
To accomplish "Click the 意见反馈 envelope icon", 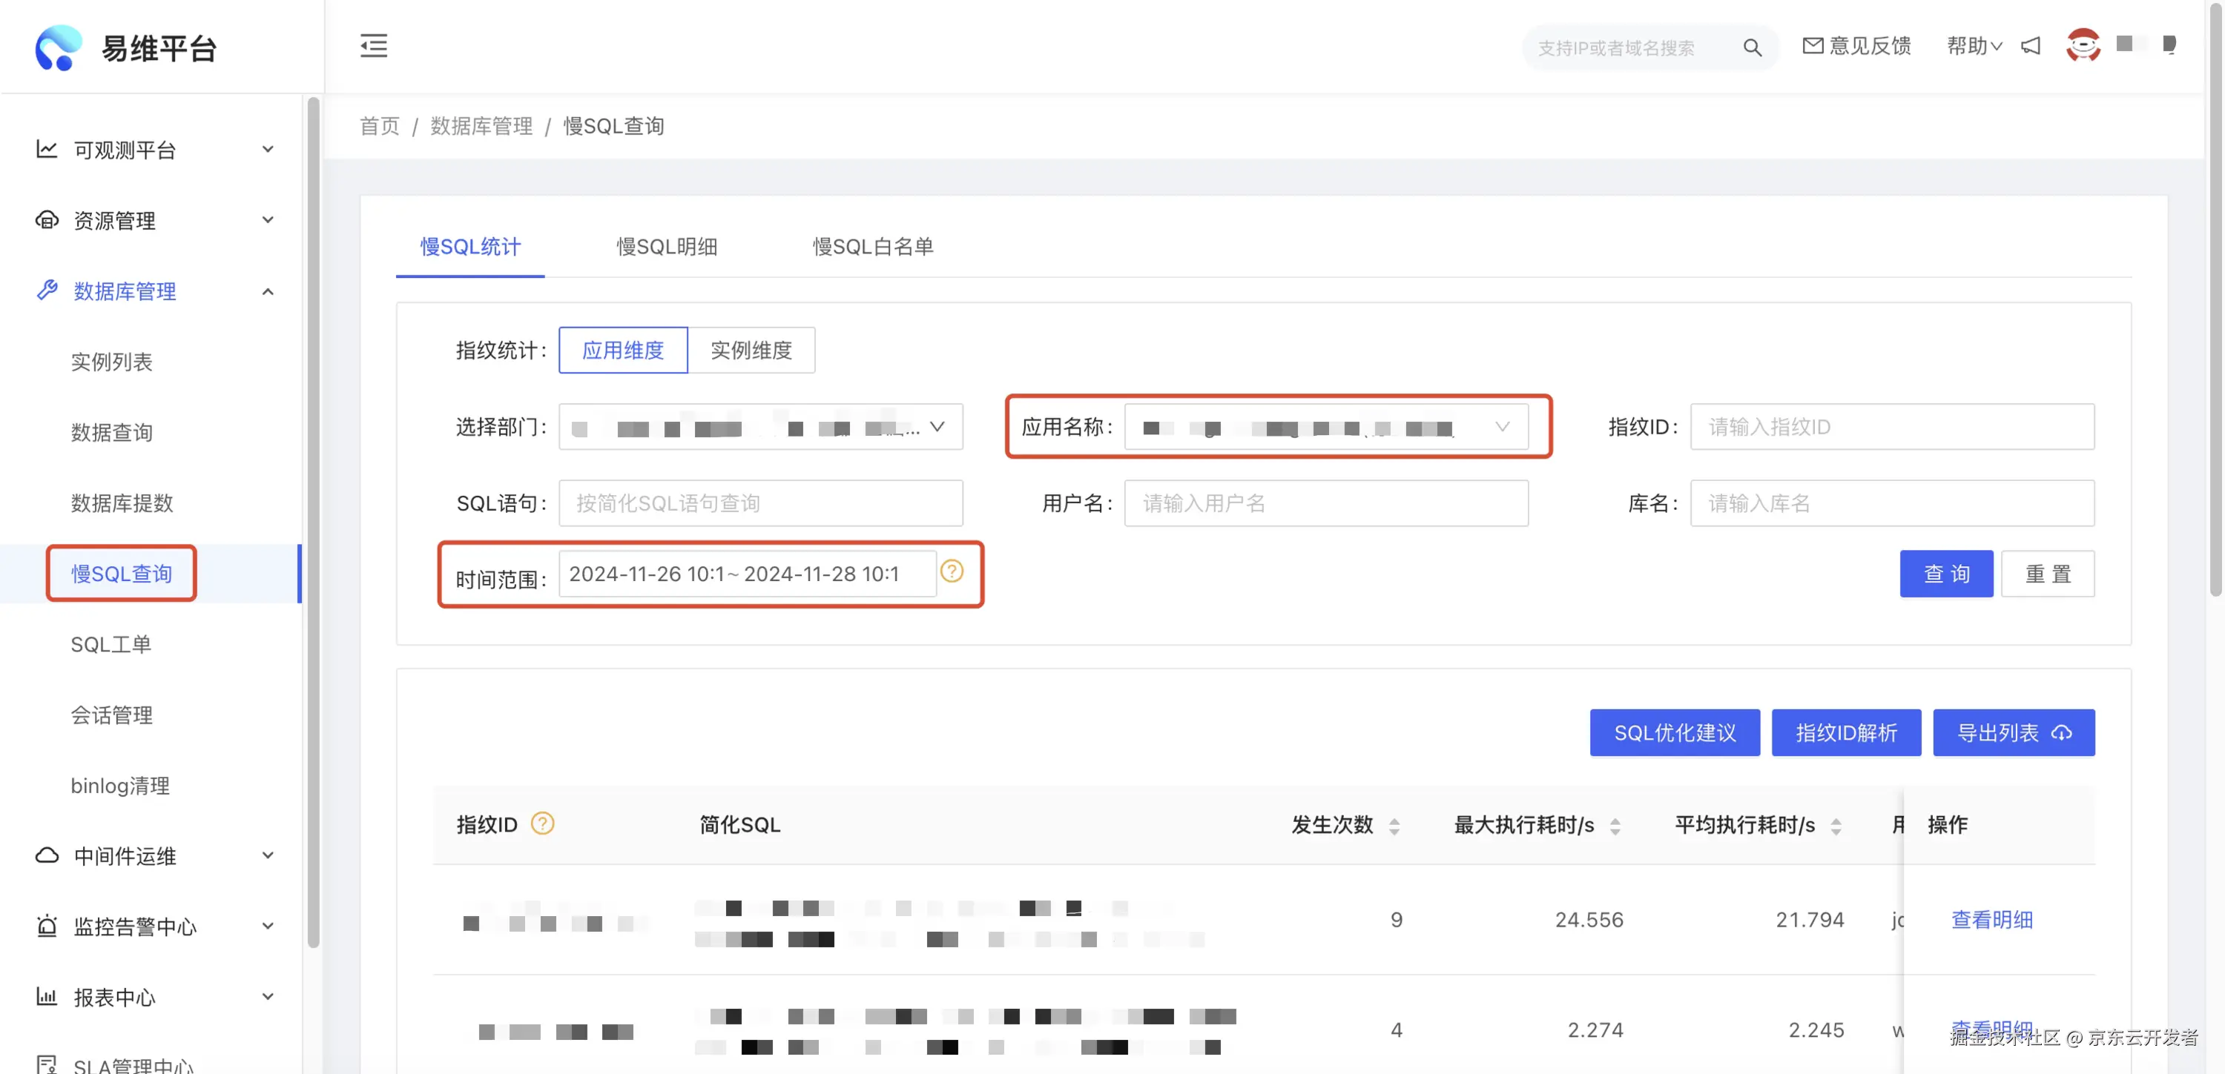I will point(1812,46).
